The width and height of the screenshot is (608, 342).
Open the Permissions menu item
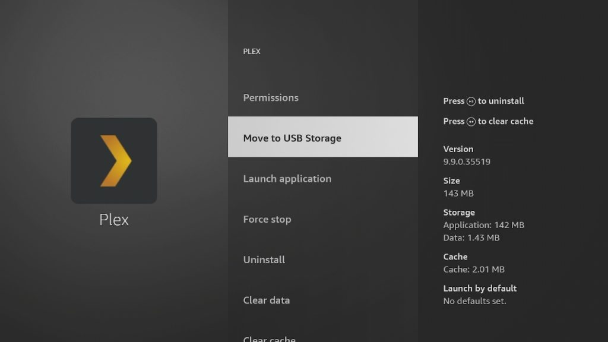point(322,98)
